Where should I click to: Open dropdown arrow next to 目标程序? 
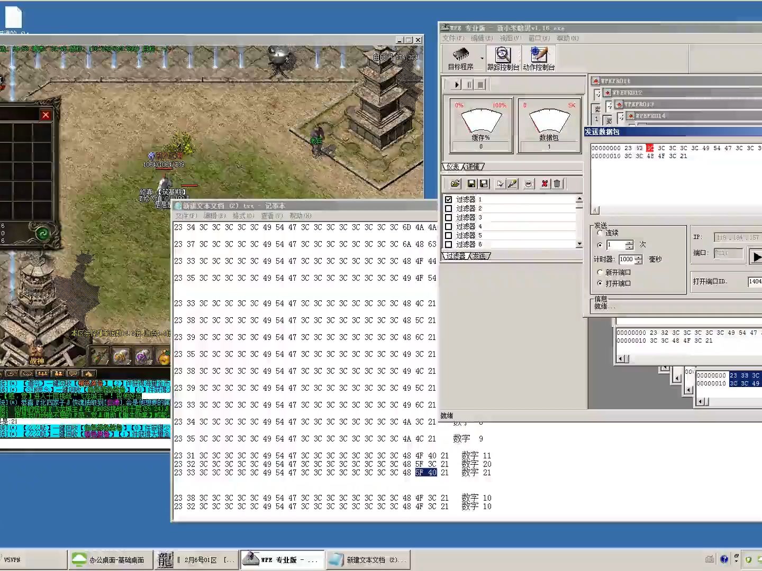pyautogui.click(x=482, y=58)
